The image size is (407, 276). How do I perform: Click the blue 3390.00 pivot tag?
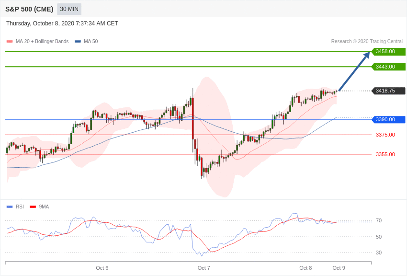click(x=389, y=119)
